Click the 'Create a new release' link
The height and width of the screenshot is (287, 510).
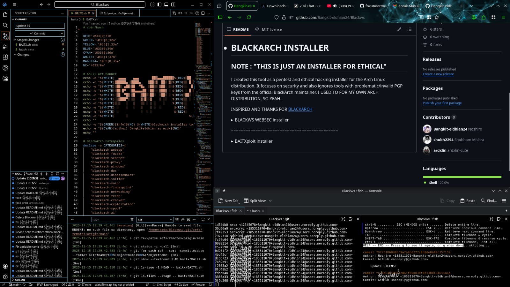(x=438, y=74)
